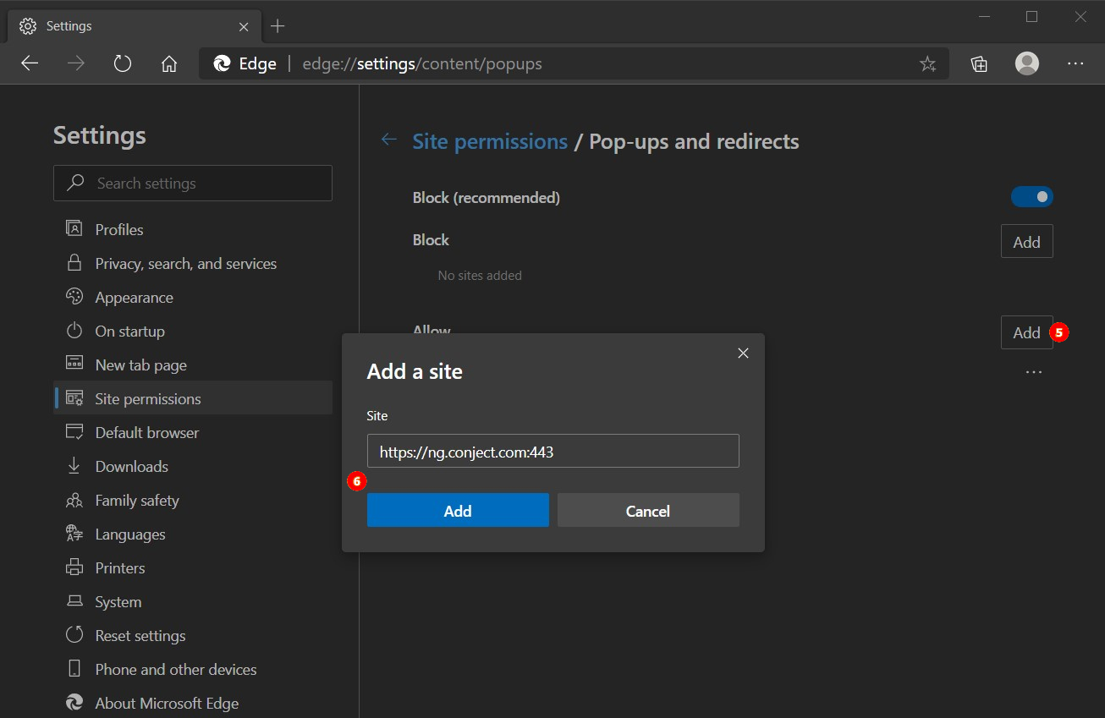Click the Site URL text field
The height and width of the screenshot is (718, 1105).
552,452
